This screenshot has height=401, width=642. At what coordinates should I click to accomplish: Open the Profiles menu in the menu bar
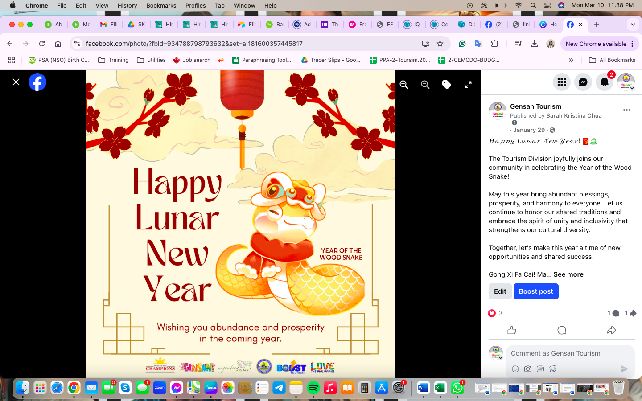click(x=195, y=5)
